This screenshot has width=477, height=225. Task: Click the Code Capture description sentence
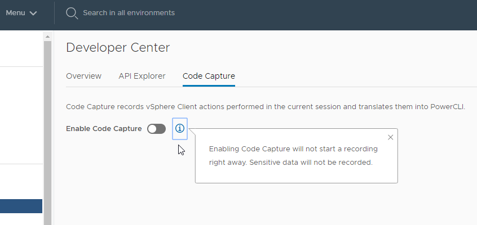[266, 107]
